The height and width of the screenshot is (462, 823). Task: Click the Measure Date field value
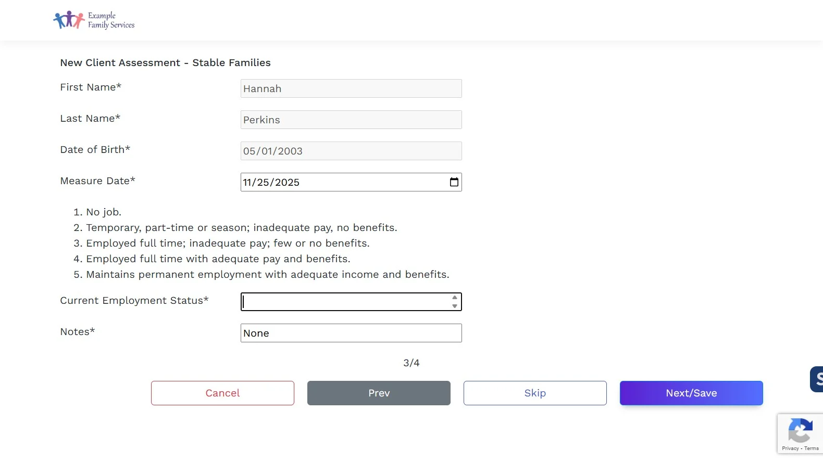(271, 182)
